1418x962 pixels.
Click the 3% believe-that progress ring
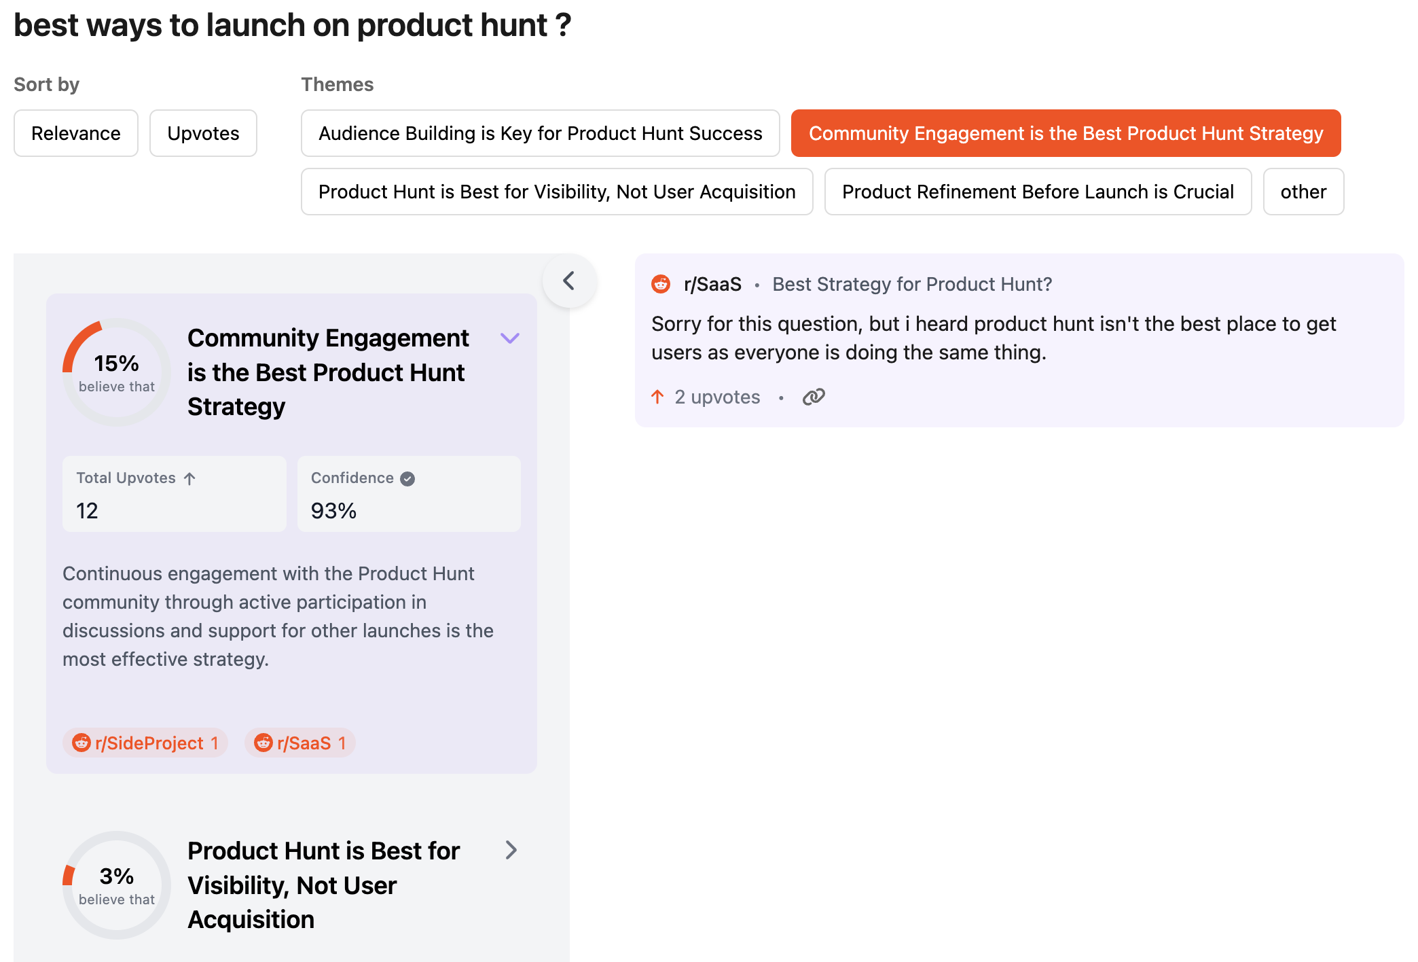[x=117, y=885]
